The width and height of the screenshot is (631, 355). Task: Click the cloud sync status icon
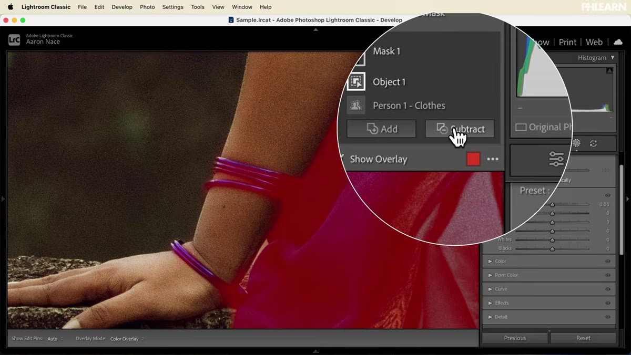tap(618, 42)
